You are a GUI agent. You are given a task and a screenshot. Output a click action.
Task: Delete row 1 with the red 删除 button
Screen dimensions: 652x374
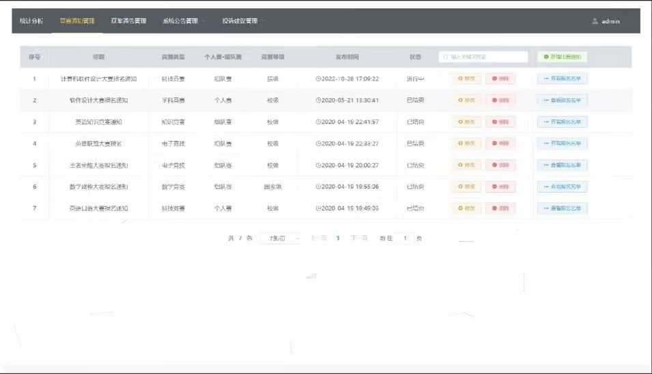click(500, 78)
